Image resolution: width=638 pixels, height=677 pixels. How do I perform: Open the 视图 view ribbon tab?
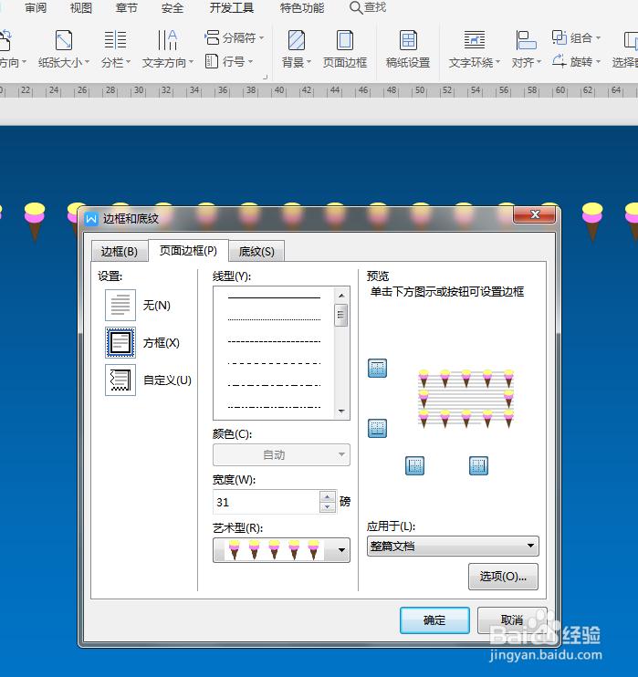(x=80, y=8)
